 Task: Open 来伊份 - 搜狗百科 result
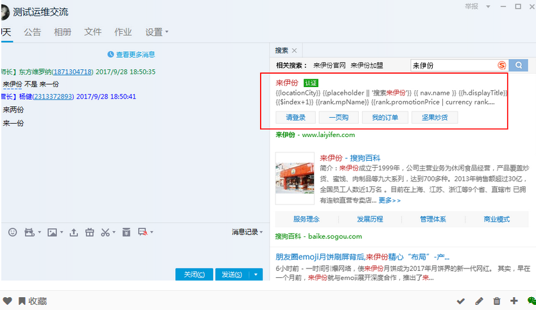(350, 158)
